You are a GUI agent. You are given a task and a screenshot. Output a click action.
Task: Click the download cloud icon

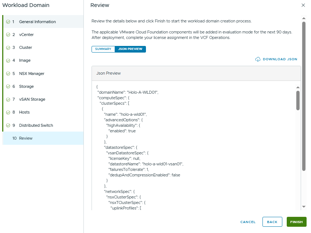pos(258,59)
